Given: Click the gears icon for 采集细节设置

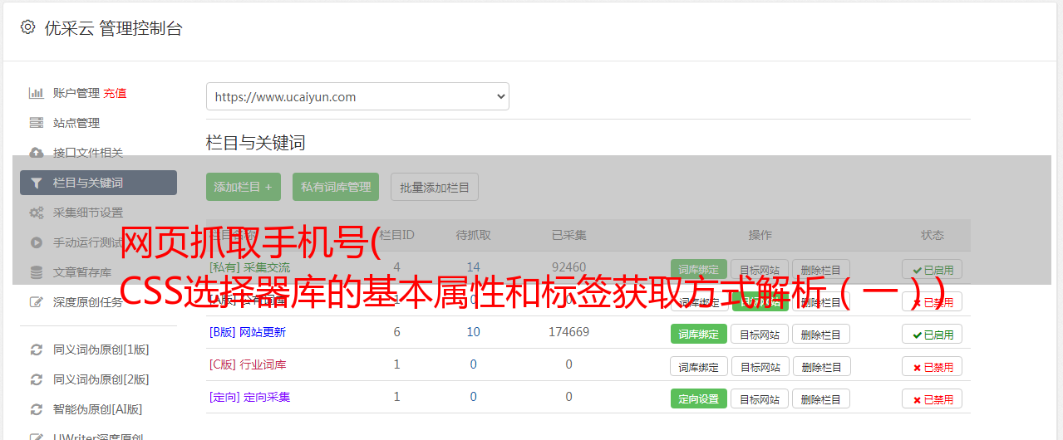Looking at the screenshot, I should pyautogui.click(x=37, y=213).
